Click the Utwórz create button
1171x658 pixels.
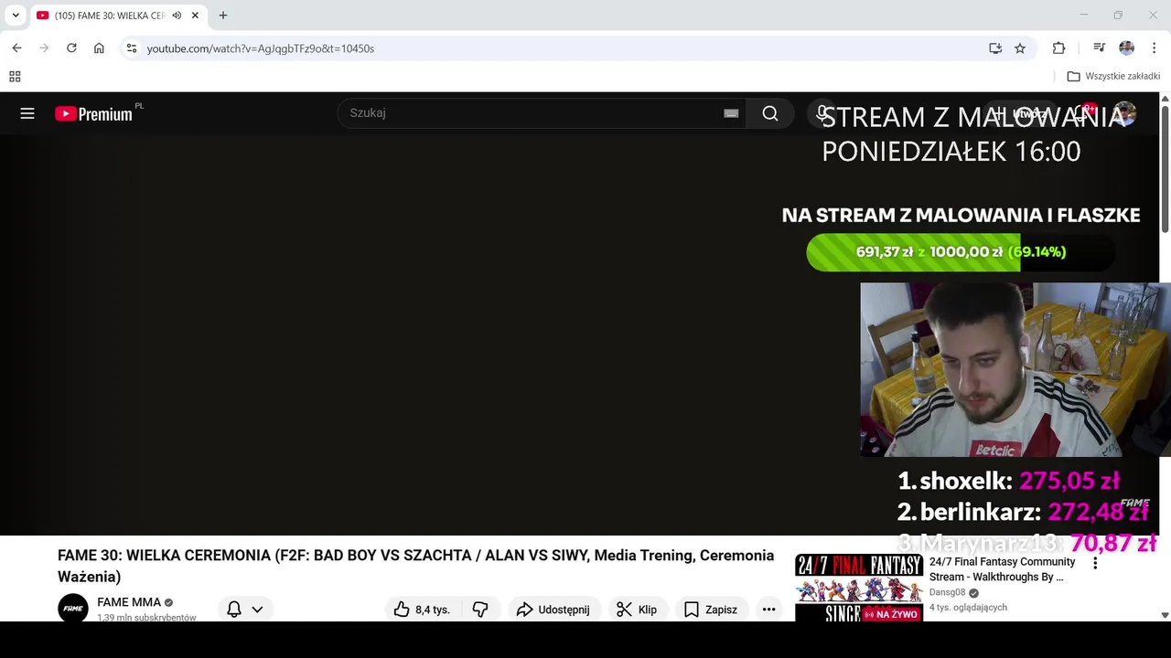(1023, 113)
